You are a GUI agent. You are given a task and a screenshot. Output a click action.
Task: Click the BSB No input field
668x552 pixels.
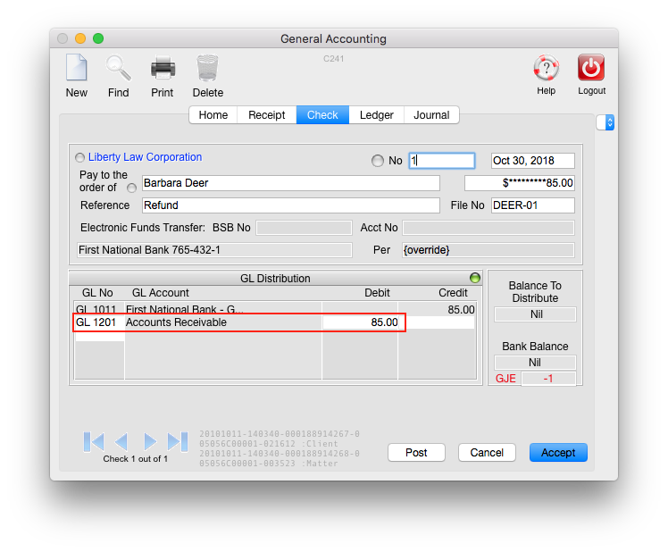pyautogui.click(x=305, y=228)
